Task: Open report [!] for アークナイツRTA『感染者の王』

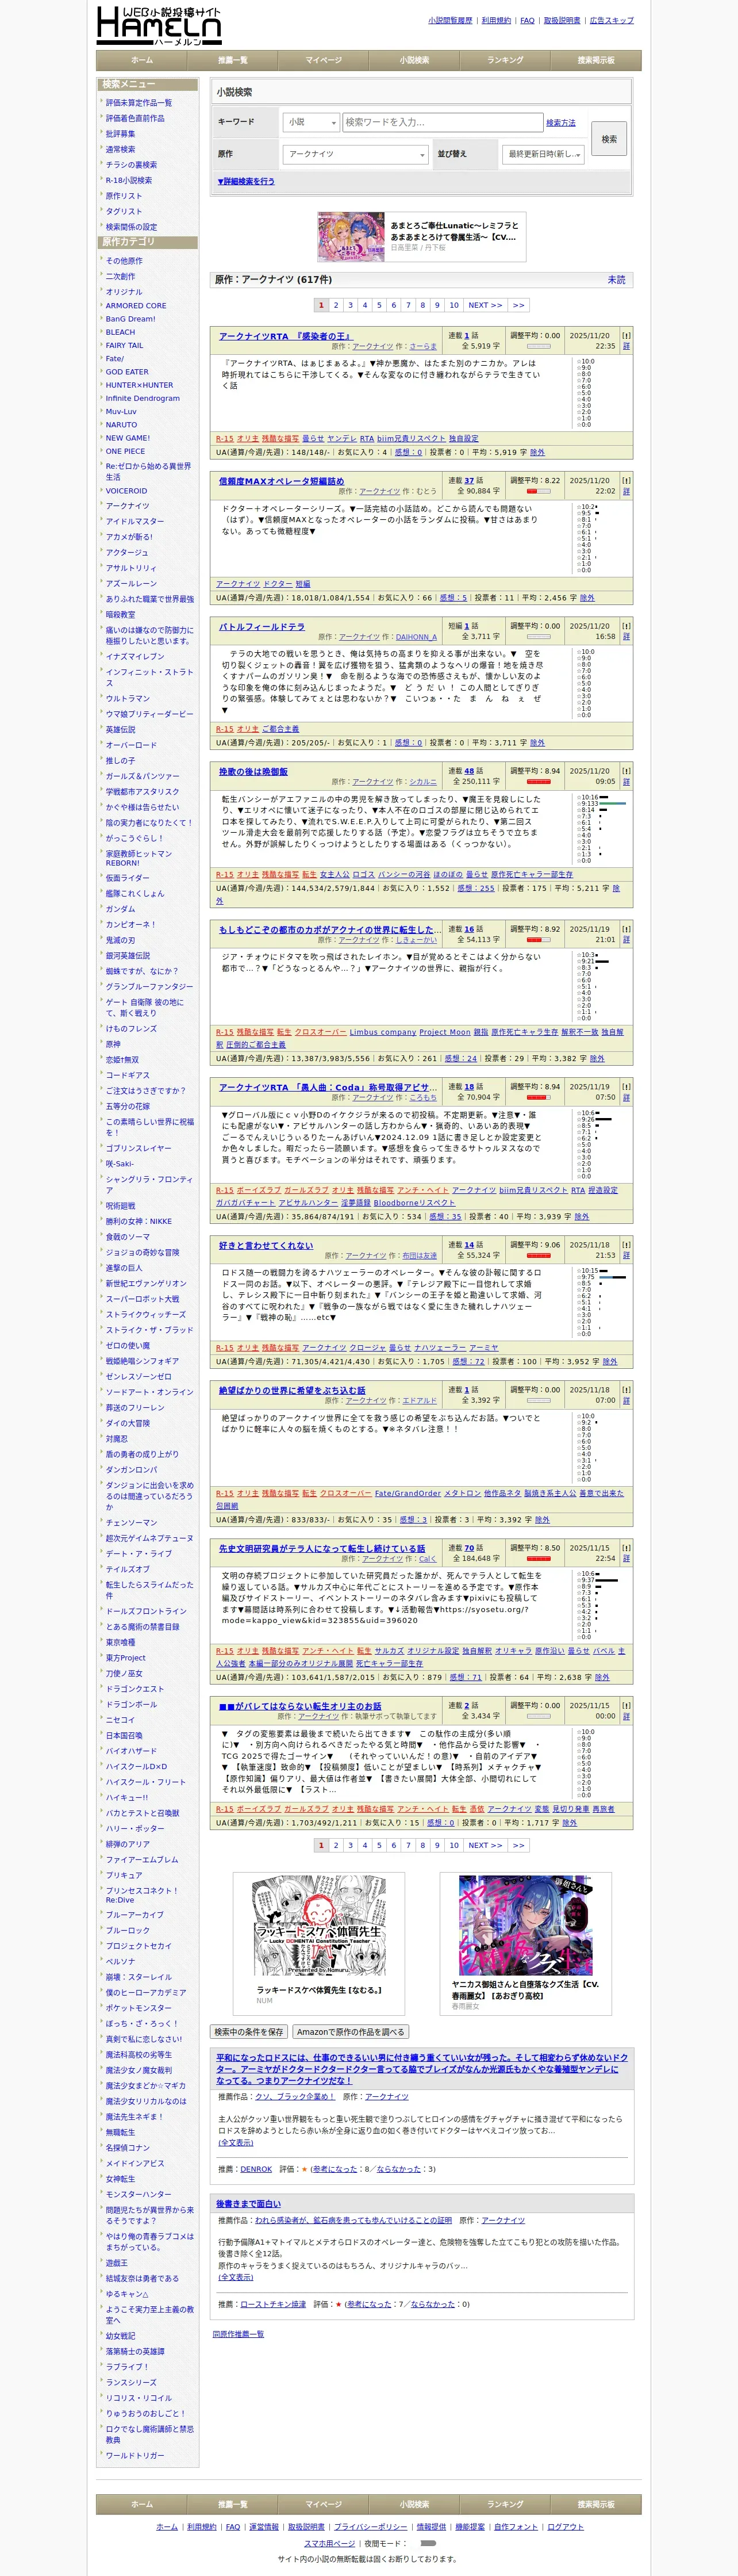Action: point(626,336)
